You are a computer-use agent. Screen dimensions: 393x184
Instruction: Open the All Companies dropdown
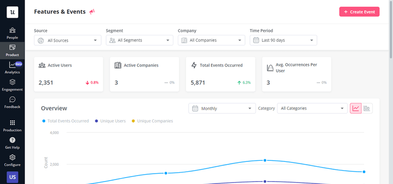tap(212, 40)
